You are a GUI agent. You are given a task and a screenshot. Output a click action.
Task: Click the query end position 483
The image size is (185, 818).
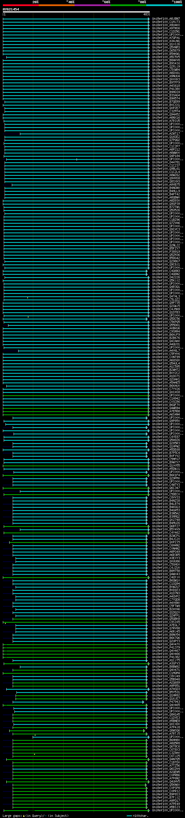point(146,14)
